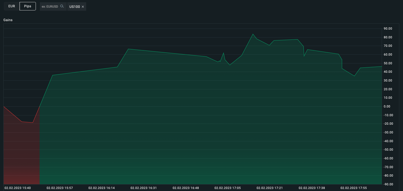This screenshot has width=403, height=191.
Task: Select the US100 filter chip label
Action: coord(75,6)
